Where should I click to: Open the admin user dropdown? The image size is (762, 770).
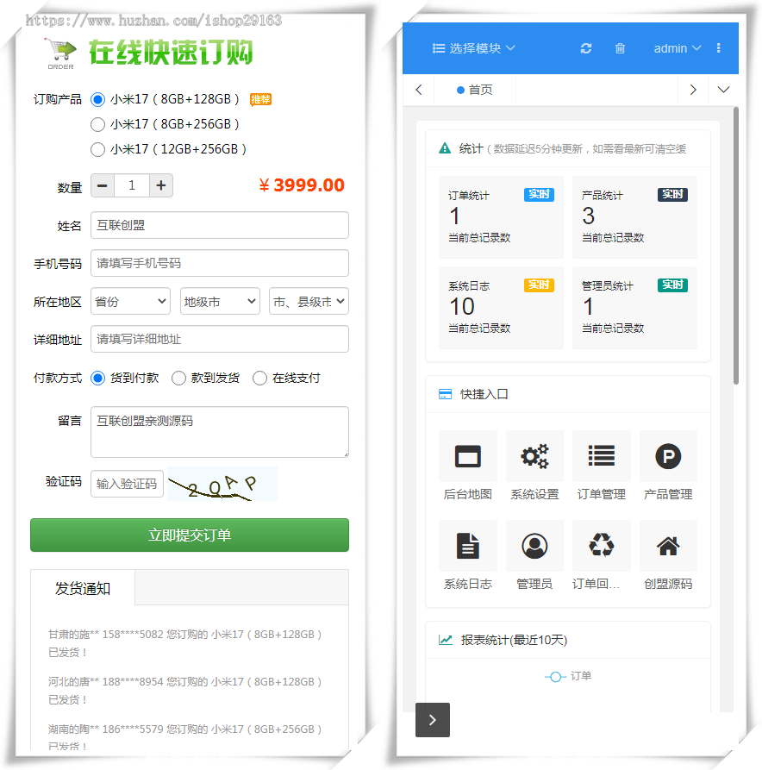coord(677,48)
